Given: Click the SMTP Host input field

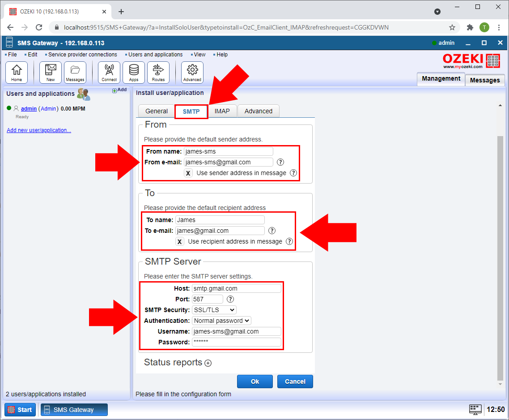Looking at the screenshot, I should click(x=237, y=288).
